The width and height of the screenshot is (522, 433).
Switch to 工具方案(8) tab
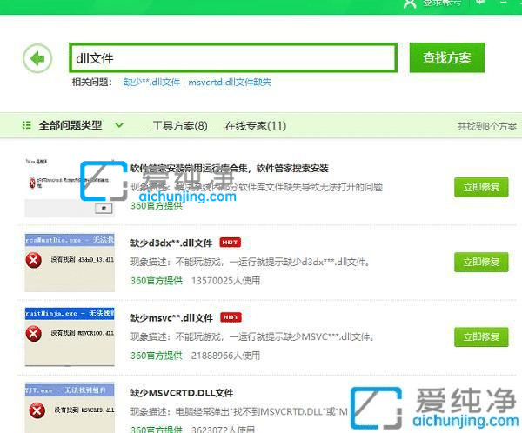[x=180, y=126]
